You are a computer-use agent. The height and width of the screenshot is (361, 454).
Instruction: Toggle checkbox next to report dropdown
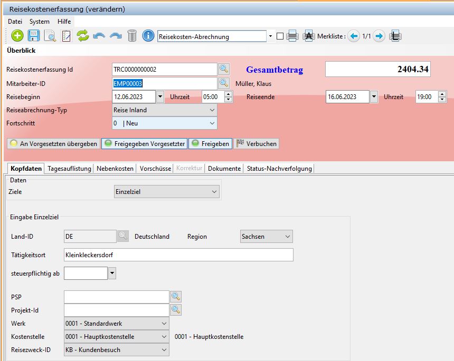[x=280, y=36]
